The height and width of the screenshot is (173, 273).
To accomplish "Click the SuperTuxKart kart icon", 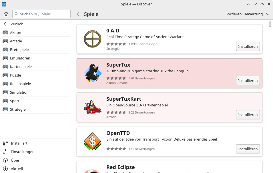I will tap(93, 107).
